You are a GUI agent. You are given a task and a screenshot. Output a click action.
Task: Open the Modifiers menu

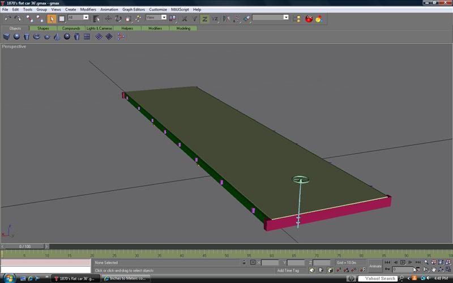pyautogui.click(x=88, y=10)
